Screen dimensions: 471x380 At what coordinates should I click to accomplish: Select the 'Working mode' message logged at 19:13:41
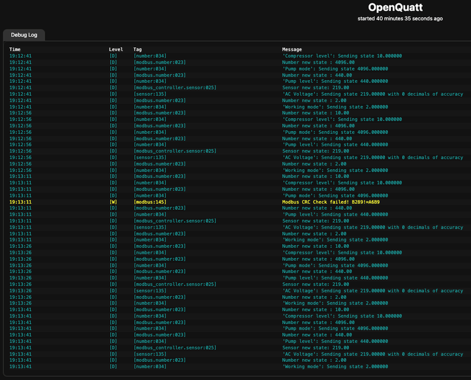point(335,367)
